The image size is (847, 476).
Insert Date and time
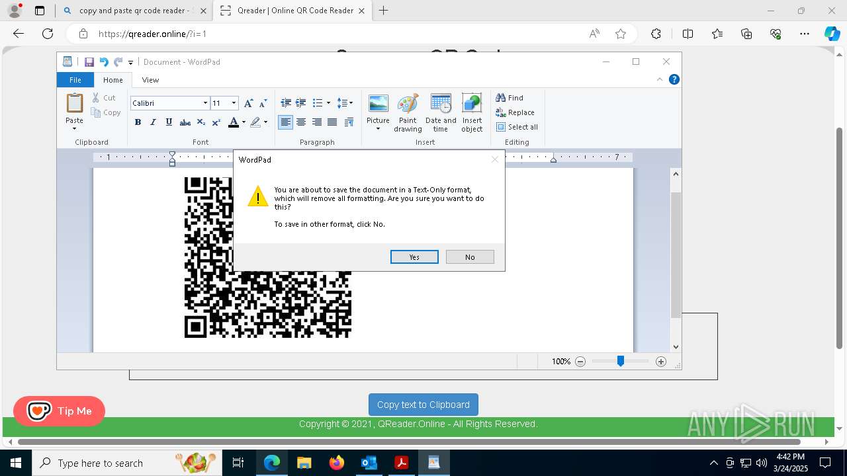tap(441, 113)
